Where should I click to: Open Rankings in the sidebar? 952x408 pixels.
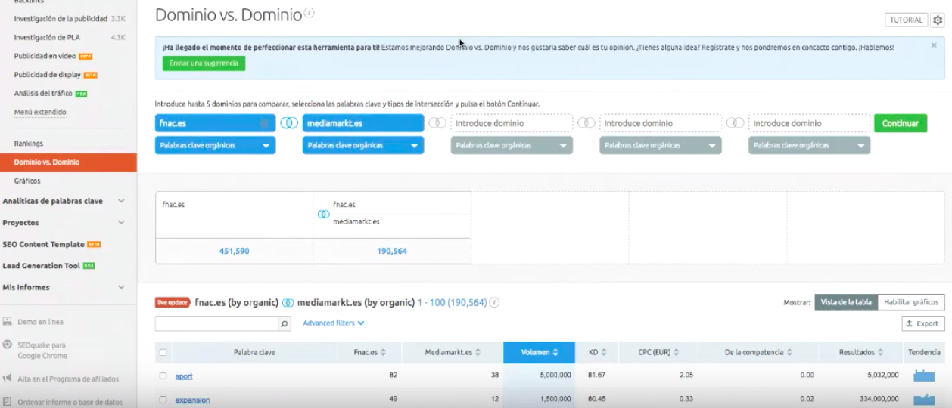point(29,144)
